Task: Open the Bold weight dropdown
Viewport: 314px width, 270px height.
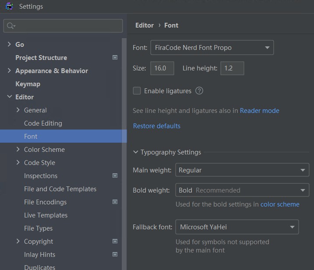Action: click(x=242, y=190)
